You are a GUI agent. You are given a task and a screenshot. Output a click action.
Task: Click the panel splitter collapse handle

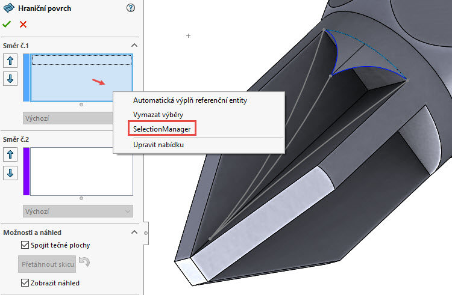tap(146, 233)
